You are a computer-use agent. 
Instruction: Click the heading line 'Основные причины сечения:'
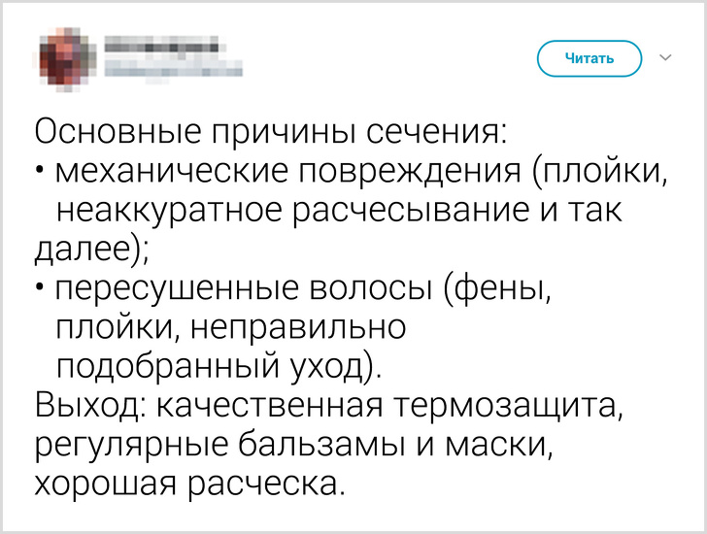pos(271,133)
